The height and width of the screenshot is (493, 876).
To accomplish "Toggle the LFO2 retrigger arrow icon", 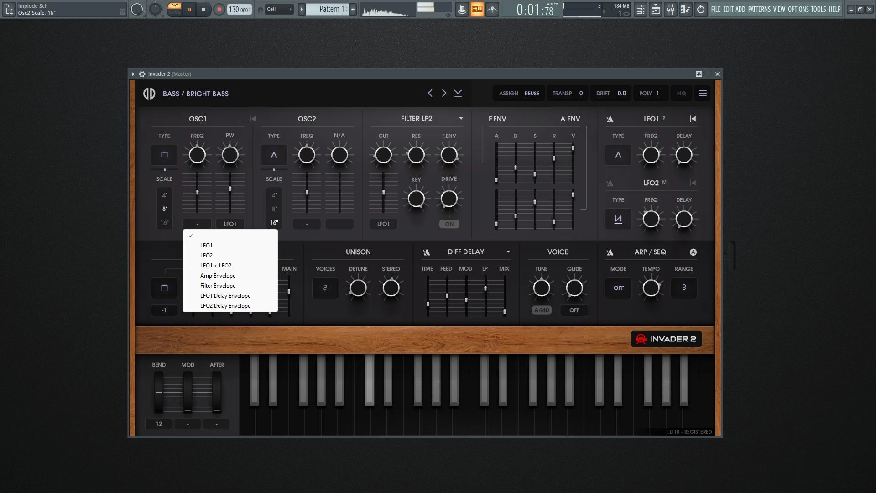I will [x=693, y=183].
